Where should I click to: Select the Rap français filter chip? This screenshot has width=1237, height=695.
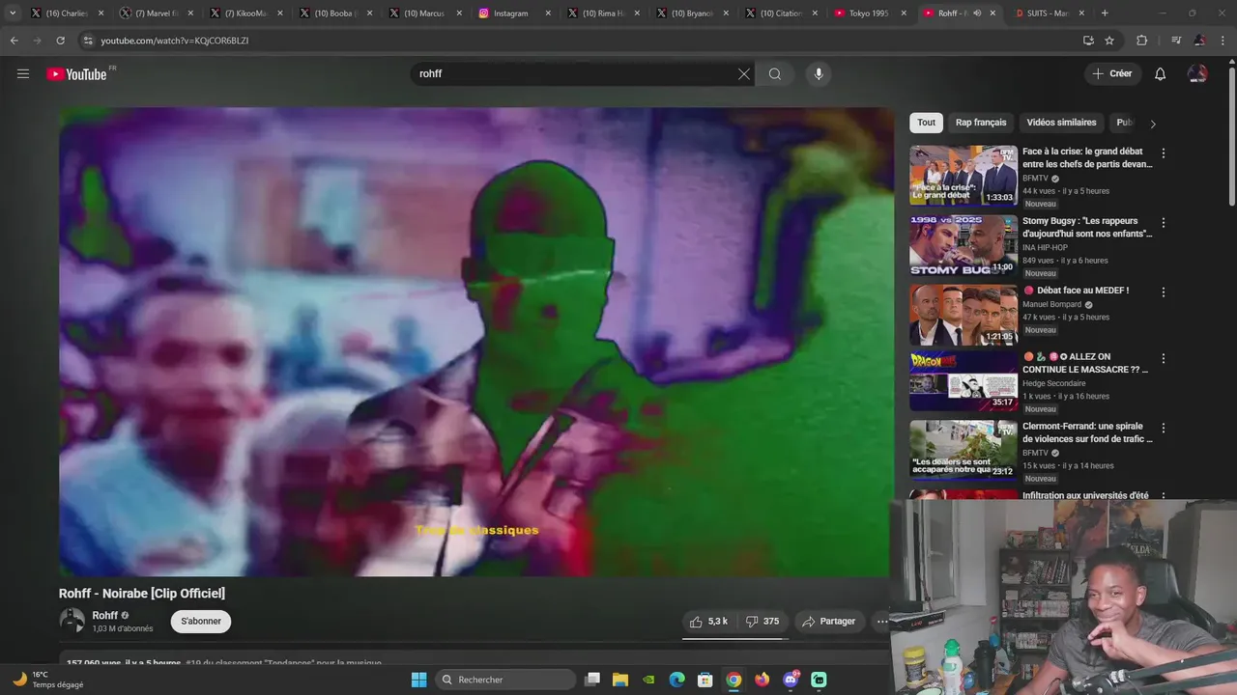tap(981, 123)
